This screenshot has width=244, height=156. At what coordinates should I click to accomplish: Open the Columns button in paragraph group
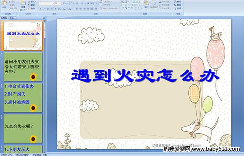pyautogui.click(x=96, y=9)
